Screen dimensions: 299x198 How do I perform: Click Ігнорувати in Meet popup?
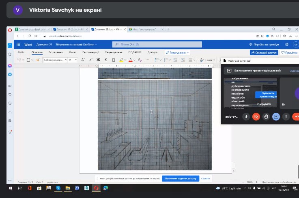pyautogui.click(x=264, y=104)
